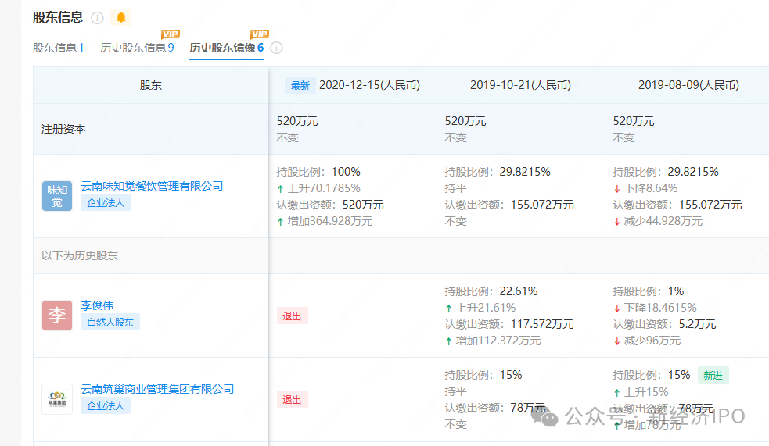Click the 注册资本 row label
Viewport: 769px width, 446px height.
[x=63, y=129]
